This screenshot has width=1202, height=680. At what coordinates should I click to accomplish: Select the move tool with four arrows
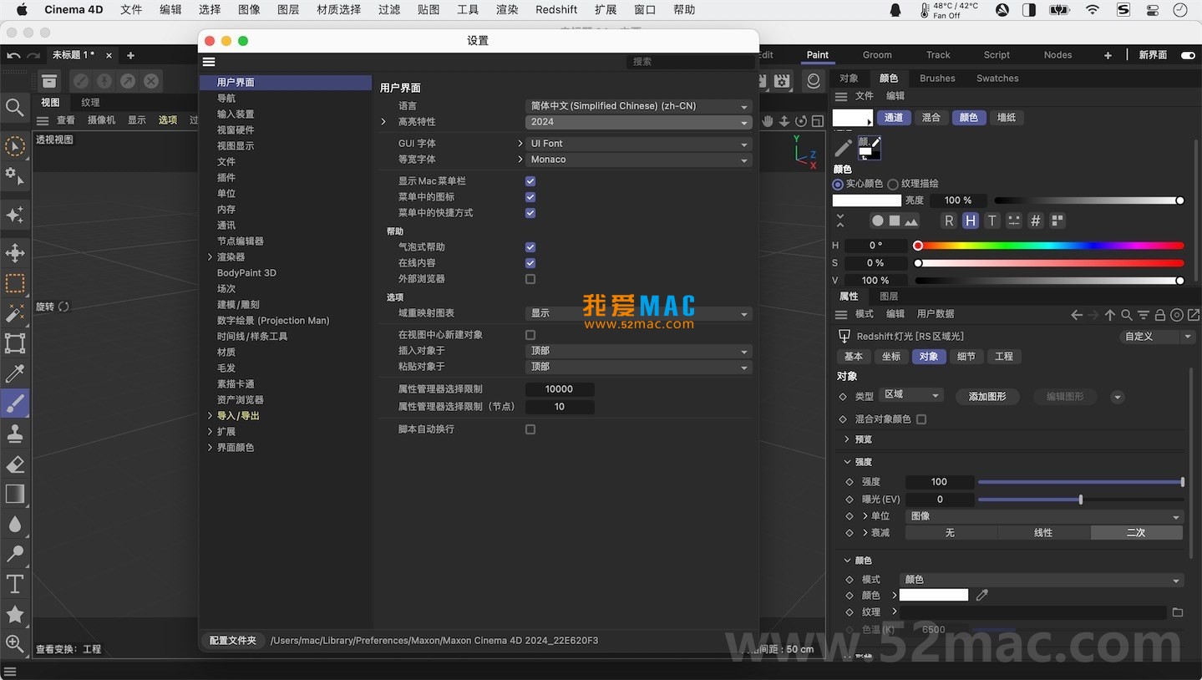click(x=15, y=252)
